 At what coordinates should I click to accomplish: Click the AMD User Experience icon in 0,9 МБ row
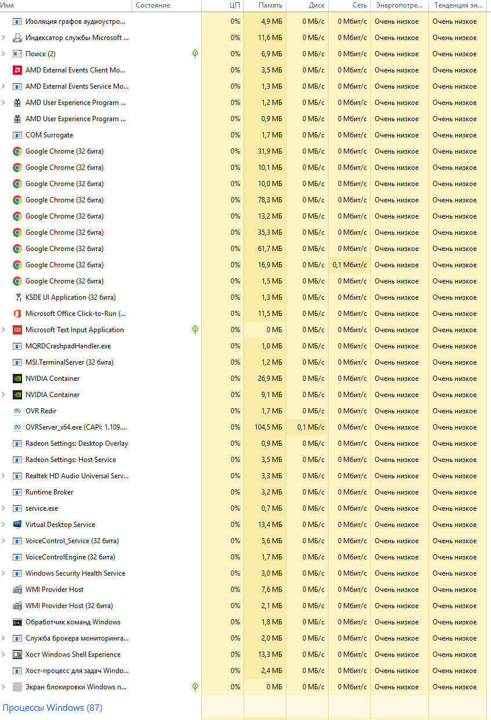click(x=17, y=119)
